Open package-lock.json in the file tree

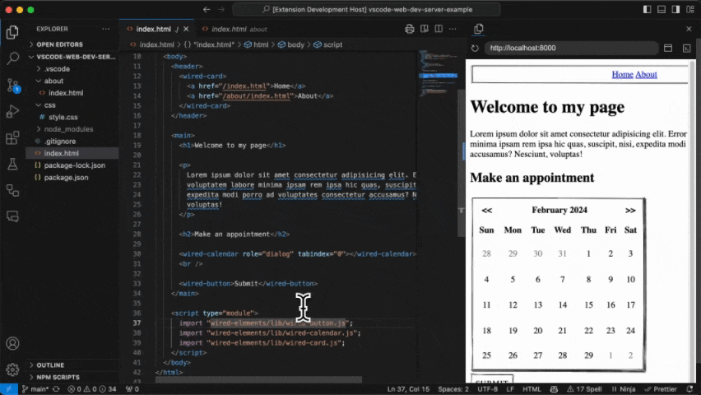[75, 165]
